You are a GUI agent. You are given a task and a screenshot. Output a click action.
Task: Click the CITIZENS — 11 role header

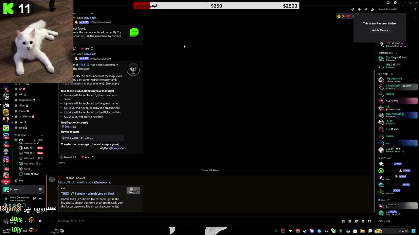(x=386, y=74)
